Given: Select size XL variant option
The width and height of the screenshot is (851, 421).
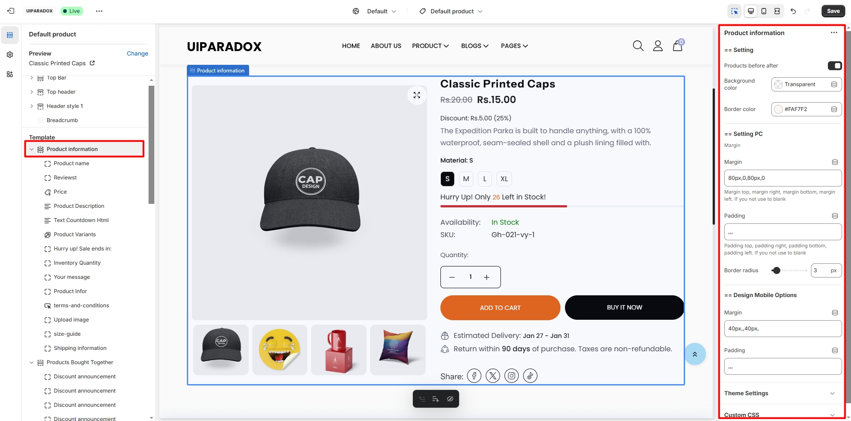Looking at the screenshot, I should pyautogui.click(x=504, y=179).
